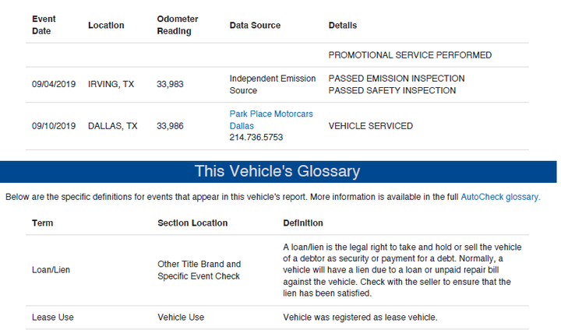Screen dimensions: 561x333
Task: Click the Event Date column header
Action: [x=44, y=25]
